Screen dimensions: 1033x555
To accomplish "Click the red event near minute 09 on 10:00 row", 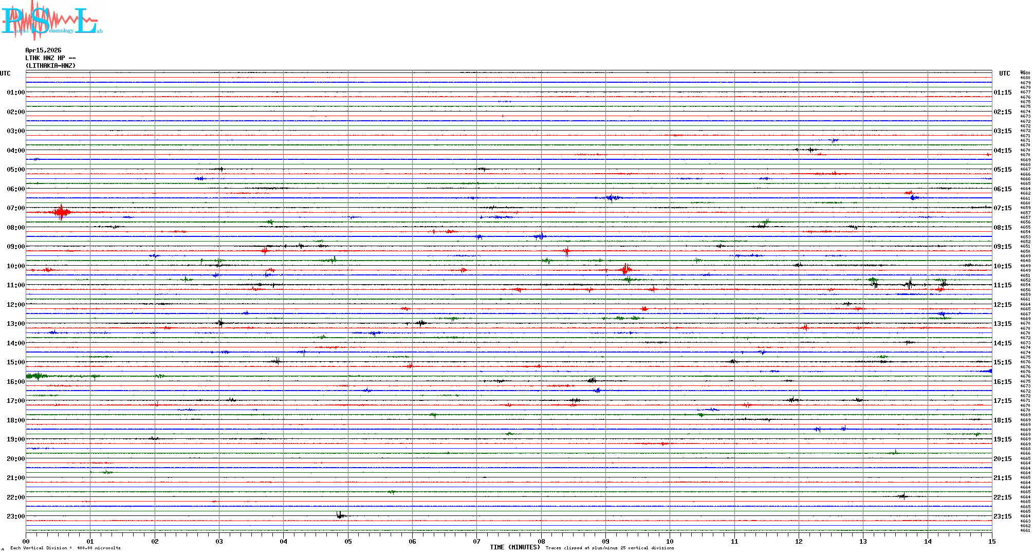I will [x=625, y=269].
